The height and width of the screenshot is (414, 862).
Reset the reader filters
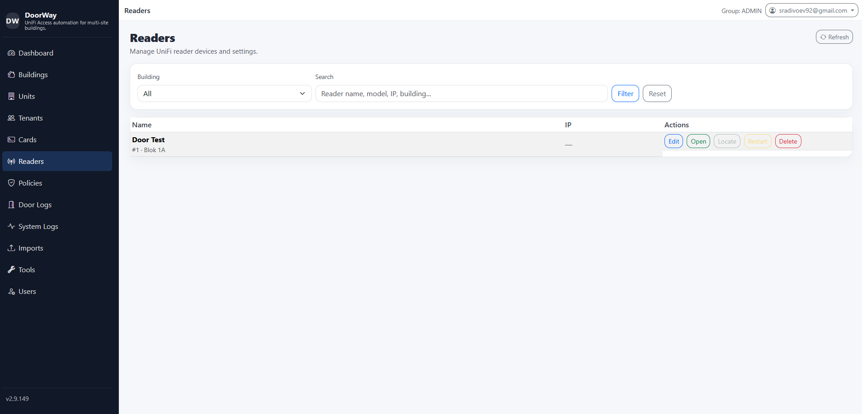point(657,94)
